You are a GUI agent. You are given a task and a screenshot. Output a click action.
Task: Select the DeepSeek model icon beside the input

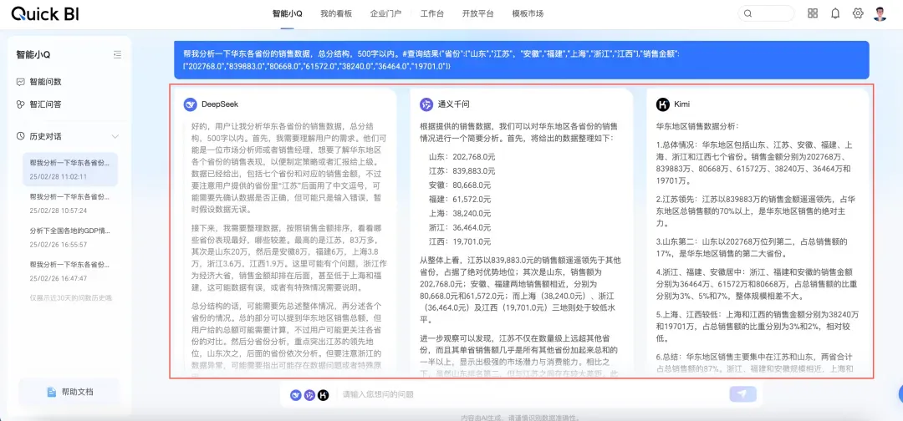click(x=296, y=394)
